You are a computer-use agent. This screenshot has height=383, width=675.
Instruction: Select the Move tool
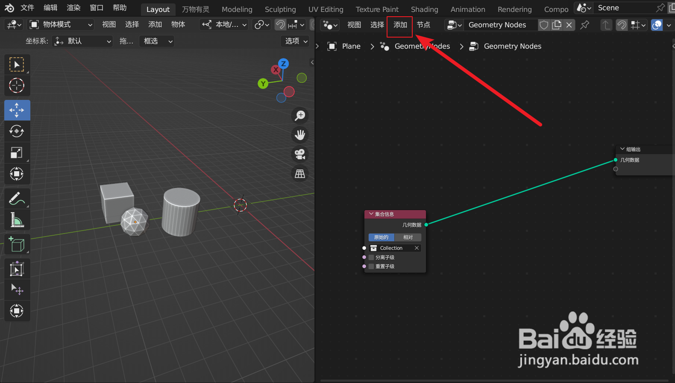click(x=17, y=110)
